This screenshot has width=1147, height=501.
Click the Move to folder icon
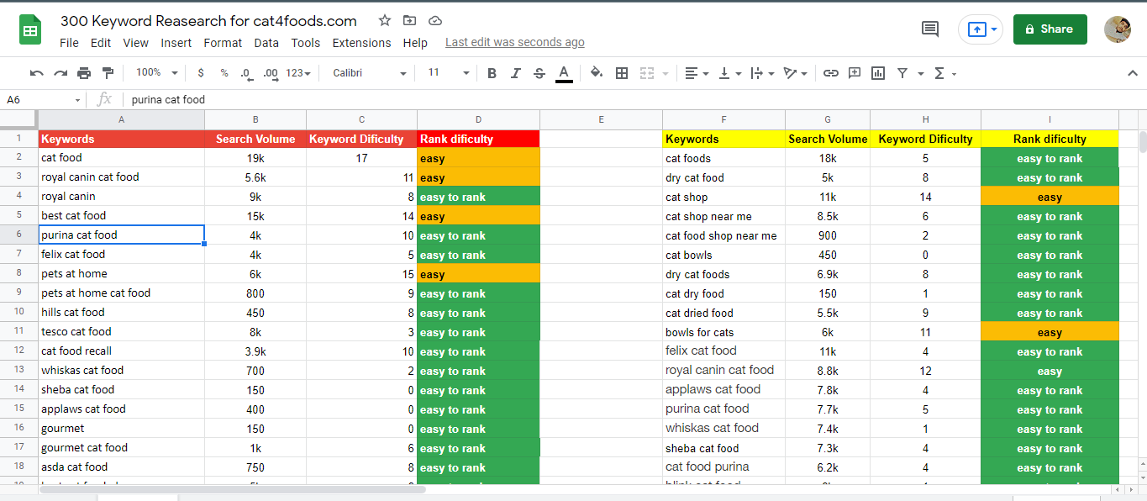coord(409,21)
